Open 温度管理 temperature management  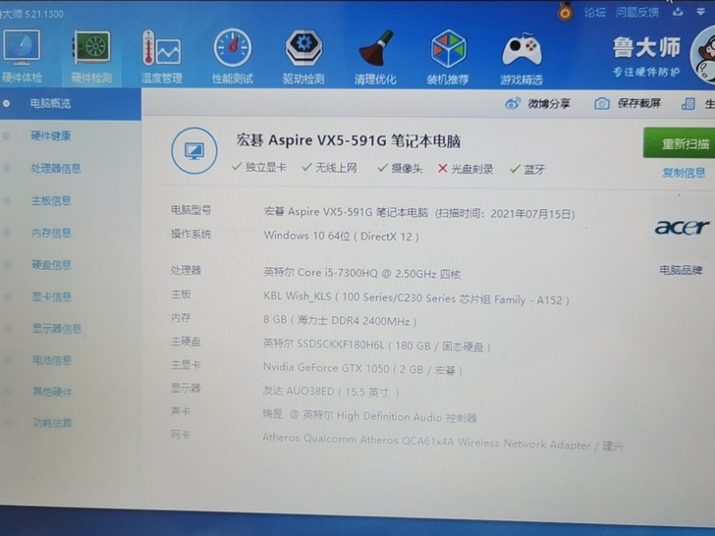[161, 57]
